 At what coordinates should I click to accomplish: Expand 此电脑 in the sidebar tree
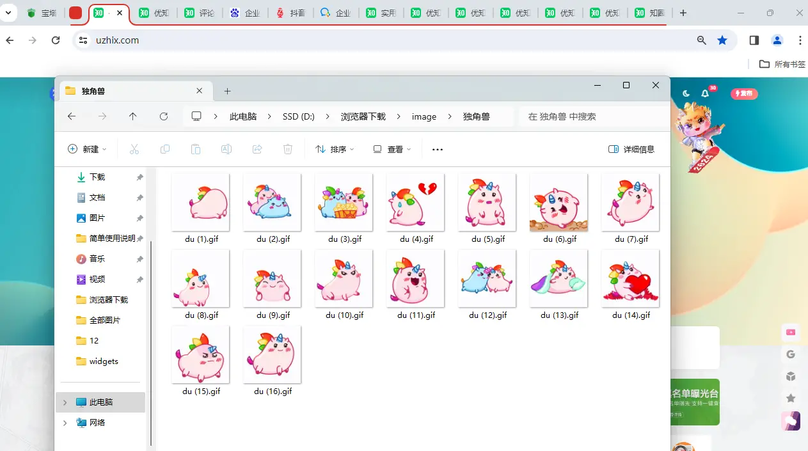pos(64,402)
